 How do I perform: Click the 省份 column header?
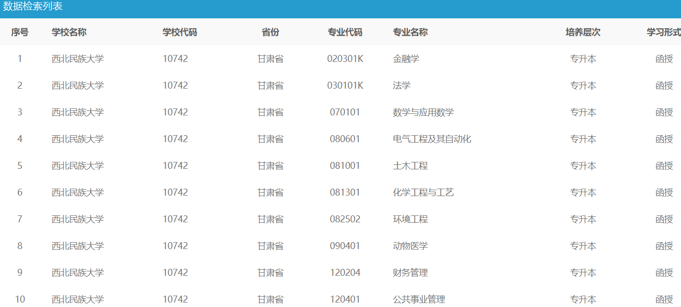pos(270,32)
